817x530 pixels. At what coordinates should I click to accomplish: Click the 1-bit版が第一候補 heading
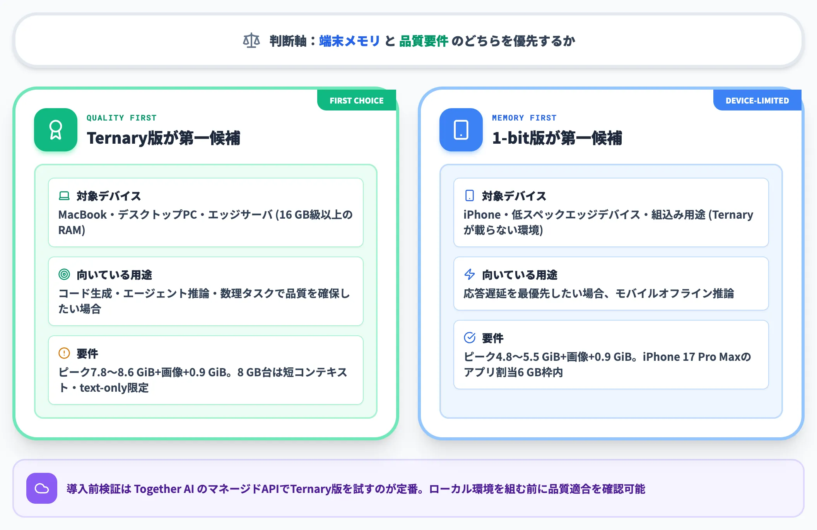[557, 138]
